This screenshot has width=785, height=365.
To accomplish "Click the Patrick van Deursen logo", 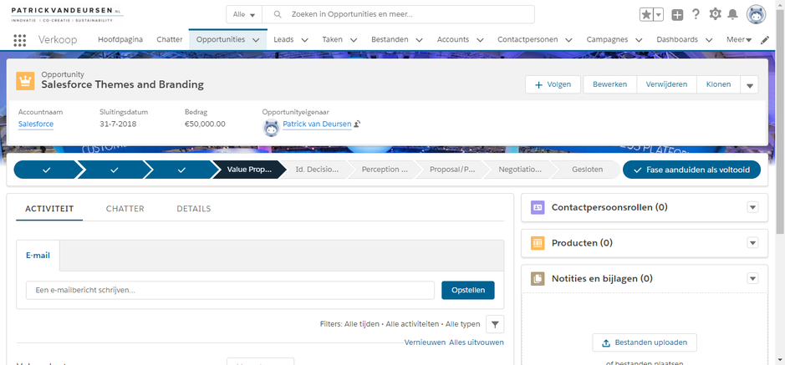I will click(68, 14).
